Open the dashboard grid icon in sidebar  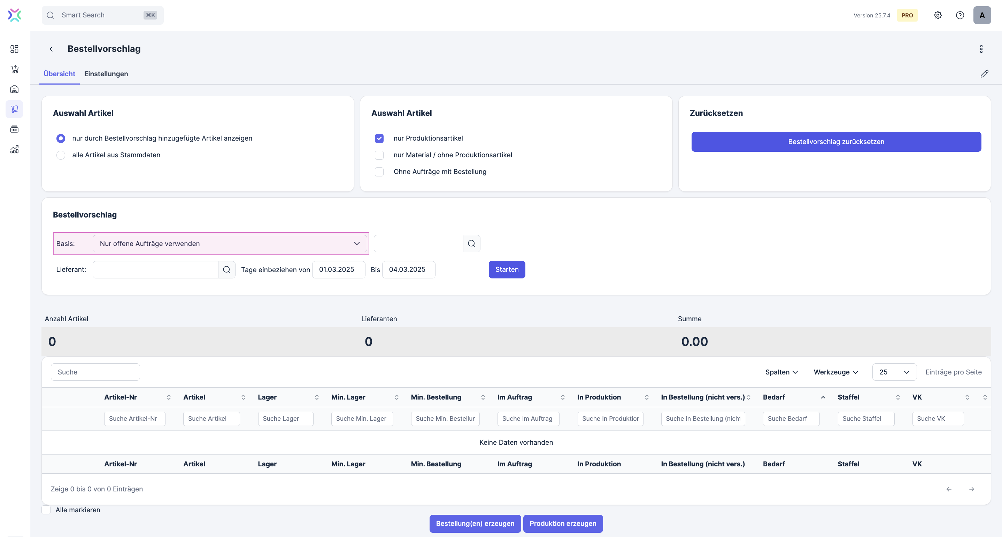14,49
